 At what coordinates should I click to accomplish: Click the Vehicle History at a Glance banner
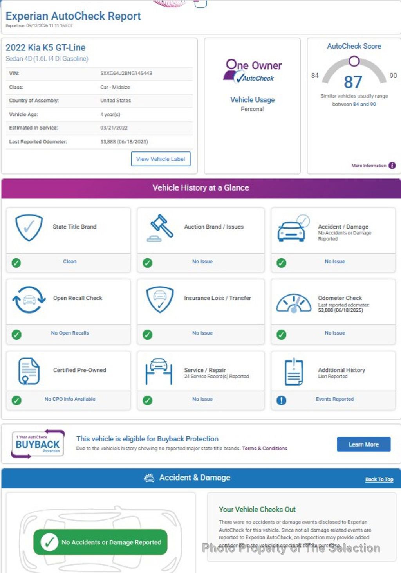point(200,188)
